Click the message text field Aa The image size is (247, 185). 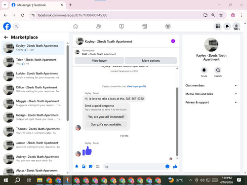point(134,167)
